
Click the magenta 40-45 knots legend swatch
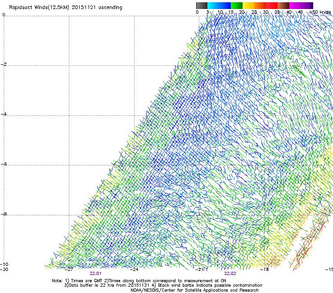[x=295, y=5]
